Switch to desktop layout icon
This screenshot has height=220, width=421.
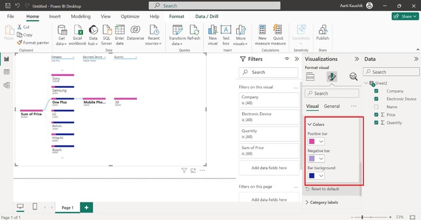[x=20, y=207]
